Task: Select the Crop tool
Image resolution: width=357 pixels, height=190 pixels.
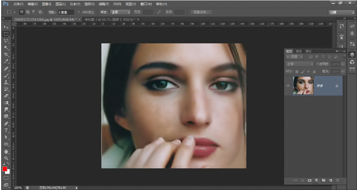Action: click(x=6, y=55)
